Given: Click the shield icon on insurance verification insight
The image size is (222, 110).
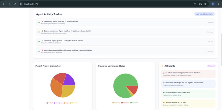Looking at the screenshot, I should click(x=164, y=93).
